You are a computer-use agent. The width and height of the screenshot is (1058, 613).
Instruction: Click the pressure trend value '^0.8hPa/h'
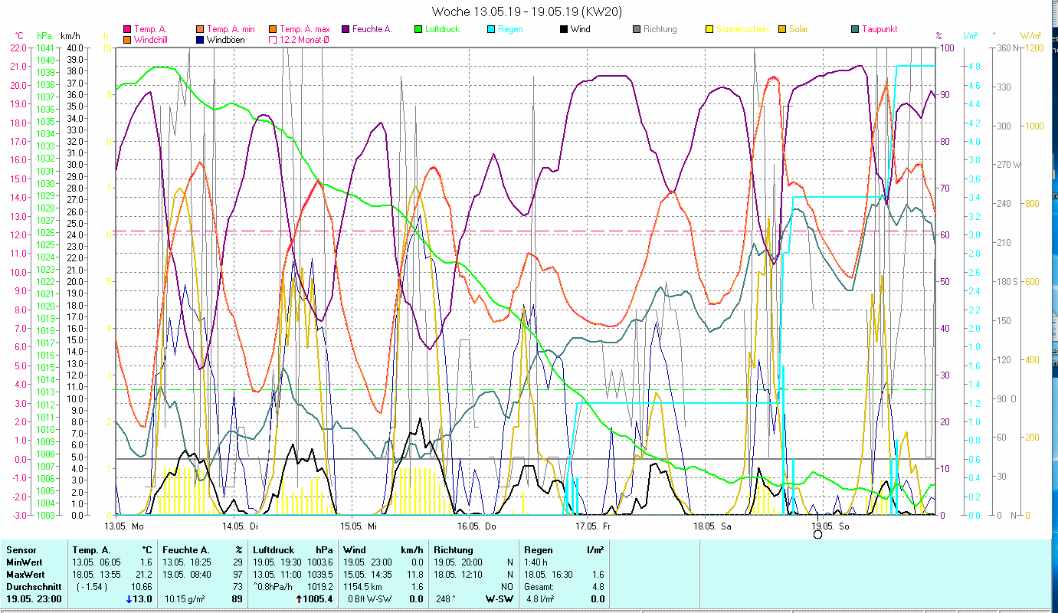(x=274, y=587)
